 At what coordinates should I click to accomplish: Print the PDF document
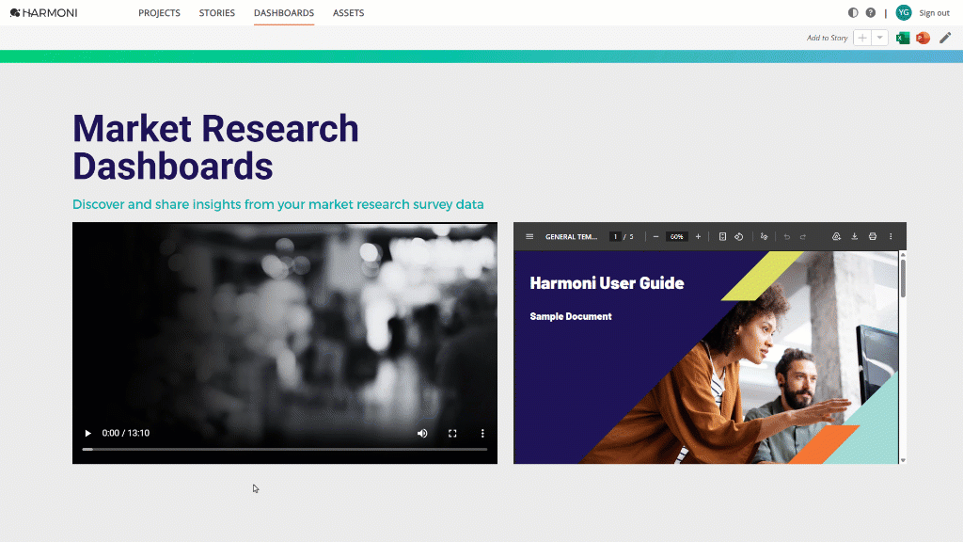873,236
